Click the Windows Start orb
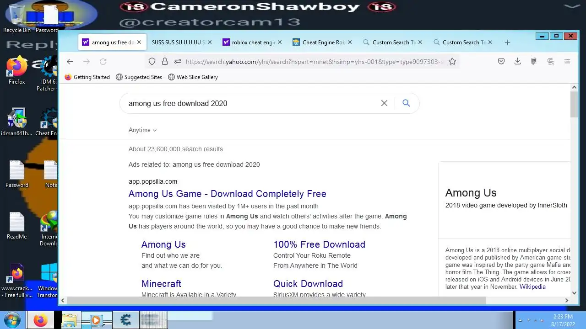Image resolution: width=586 pixels, height=329 pixels. [12, 320]
